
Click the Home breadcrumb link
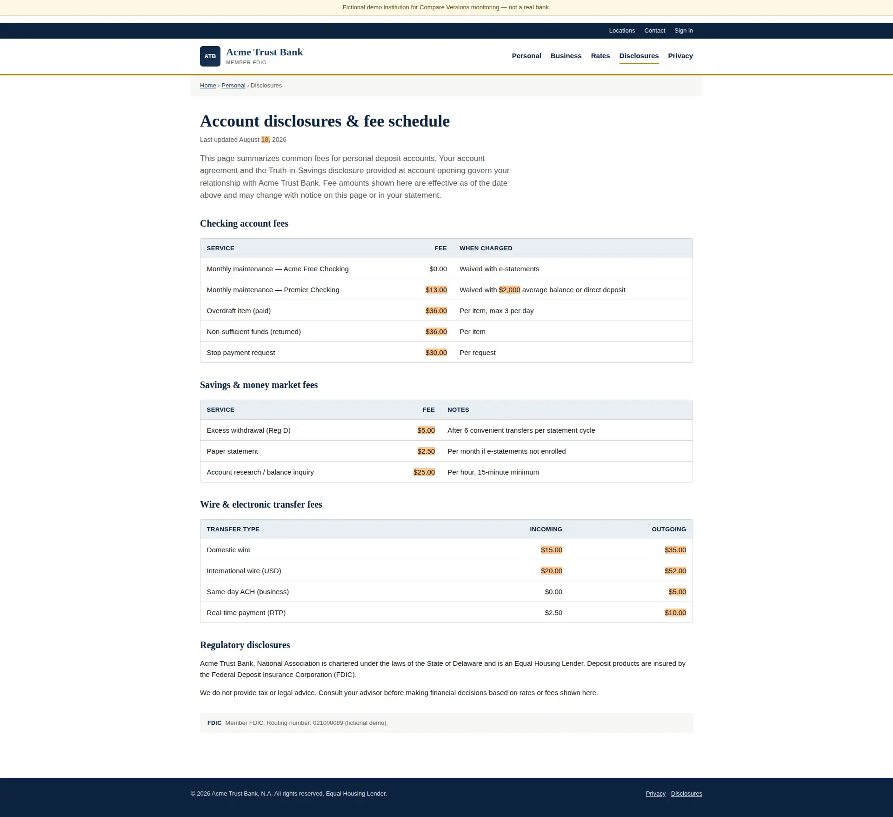[208, 86]
